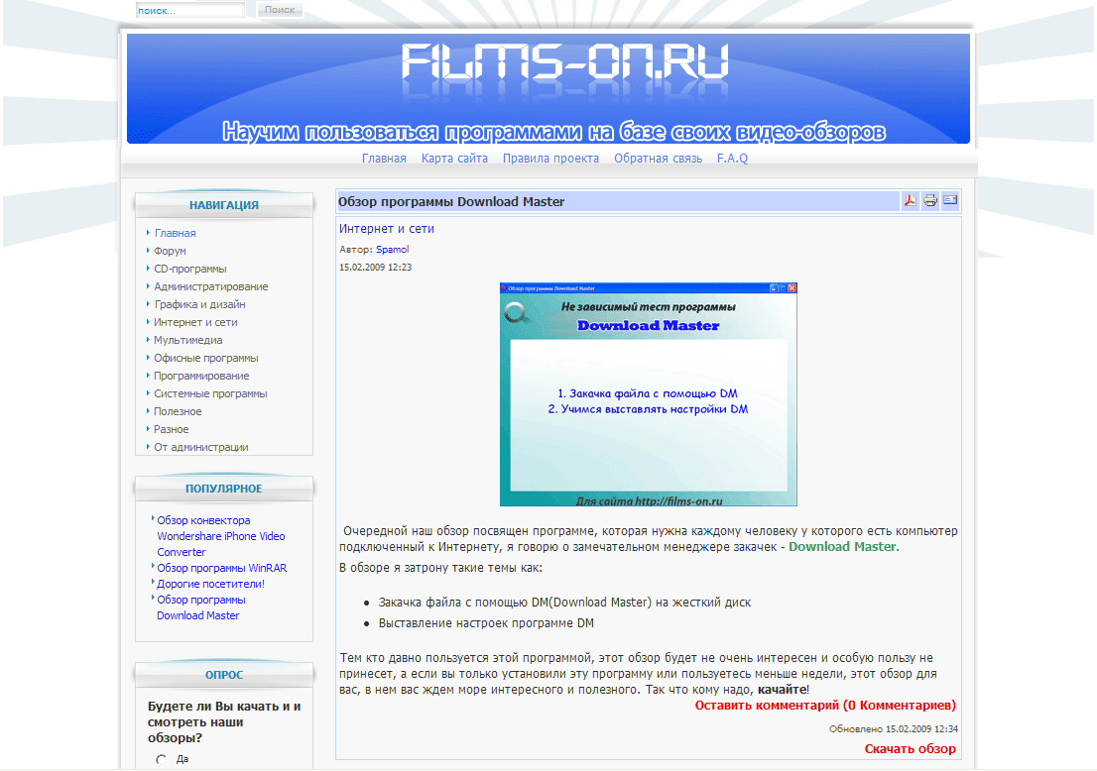Open Интернет и сети in navigation sidebar
The height and width of the screenshot is (771, 1097).
point(195,322)
